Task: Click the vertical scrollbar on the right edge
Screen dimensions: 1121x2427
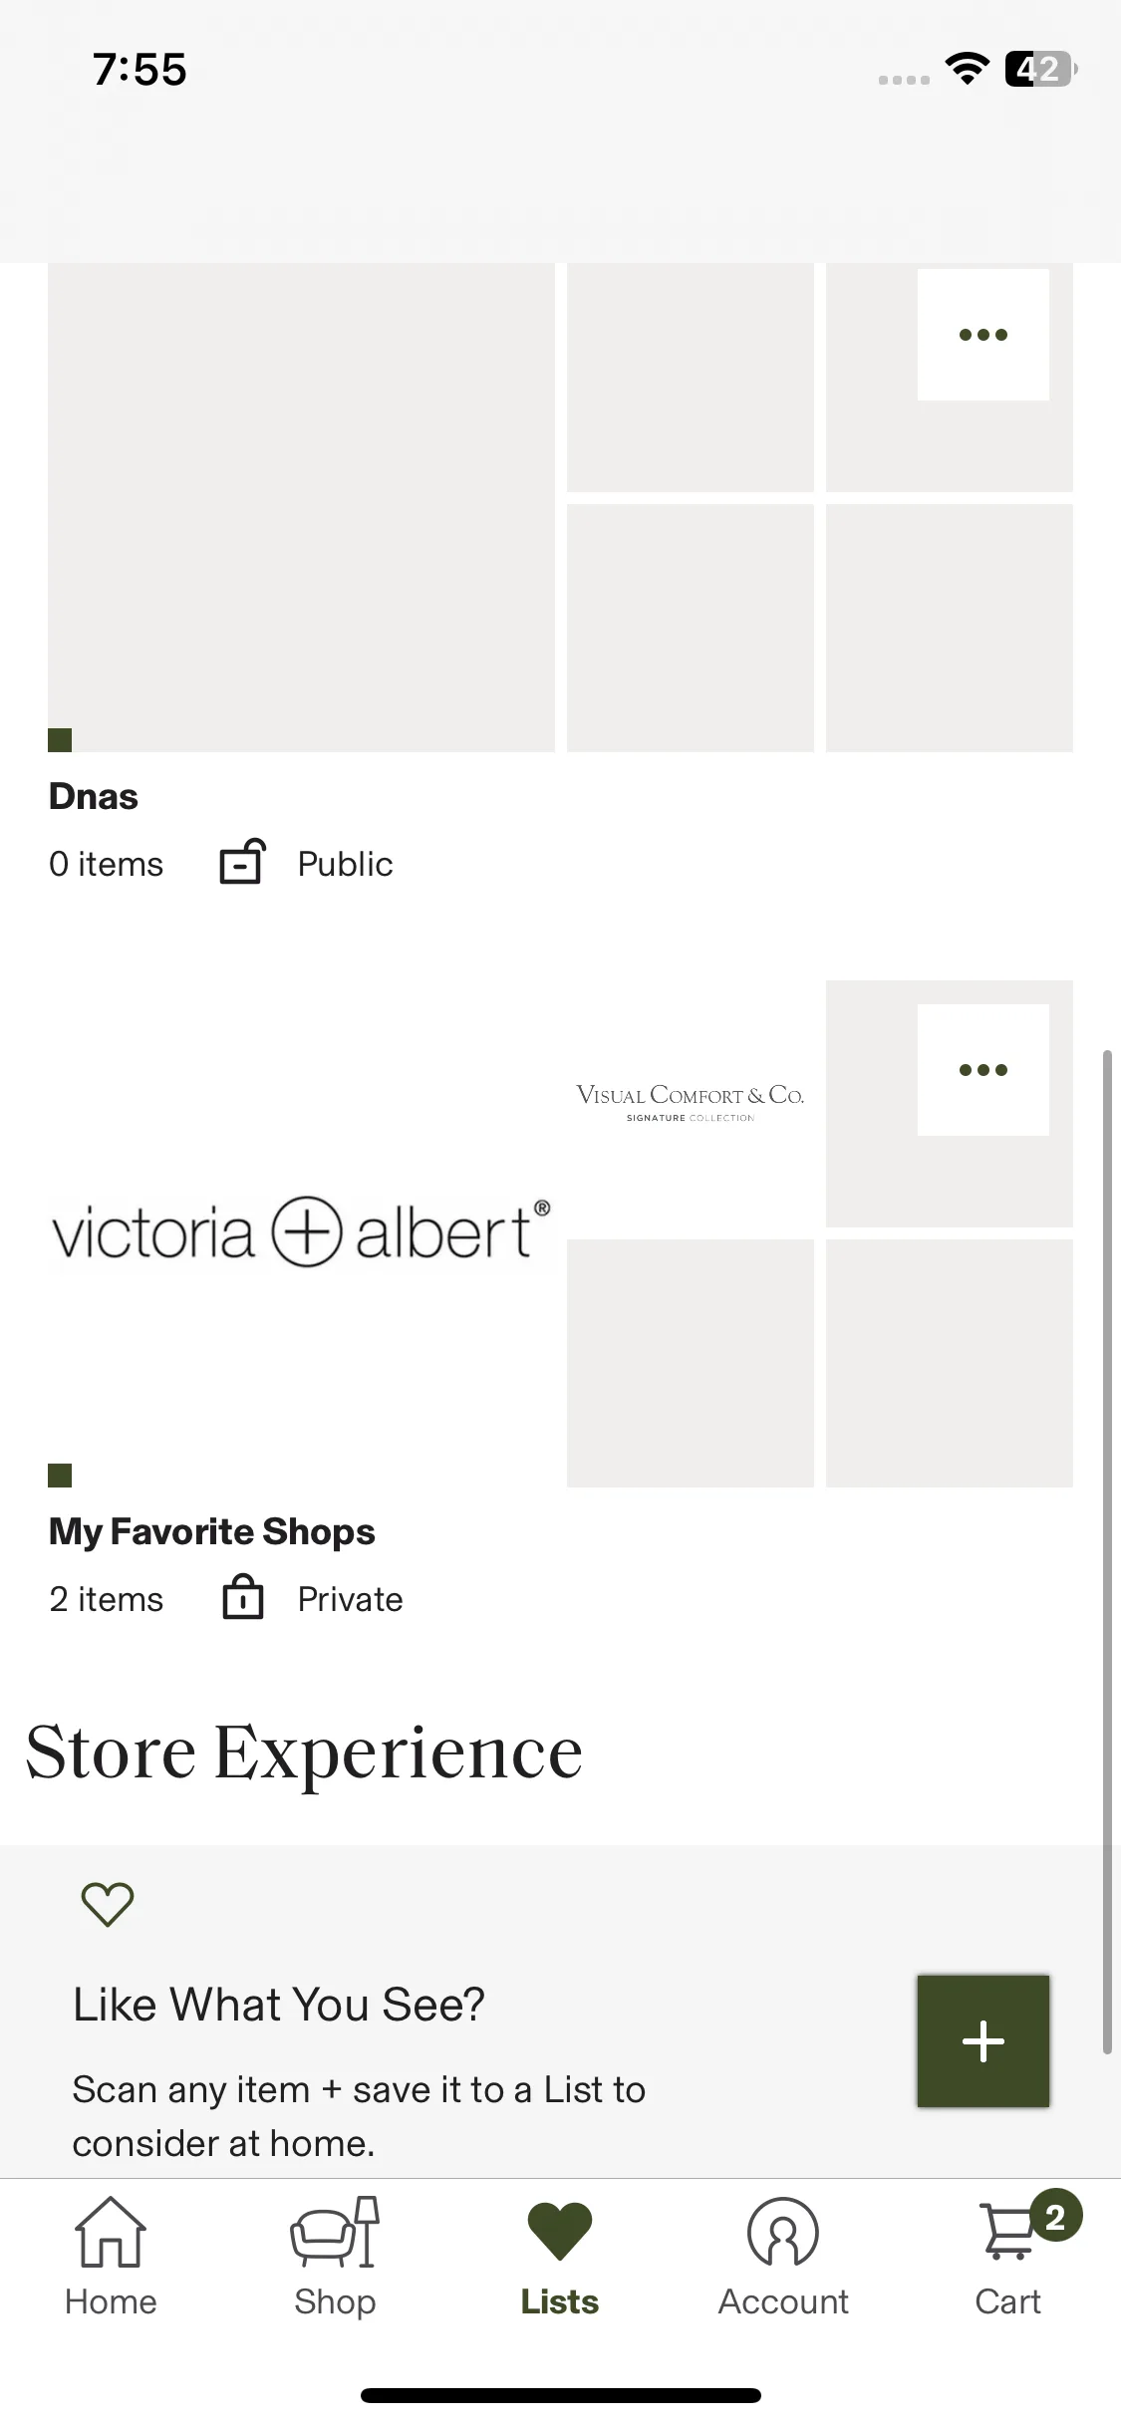Action: pos(1106,1551)
